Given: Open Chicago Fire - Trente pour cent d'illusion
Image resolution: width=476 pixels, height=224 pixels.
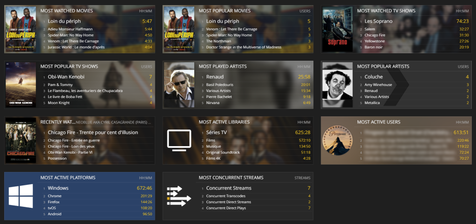Looking at the screenshot, I should coord(93,133).
